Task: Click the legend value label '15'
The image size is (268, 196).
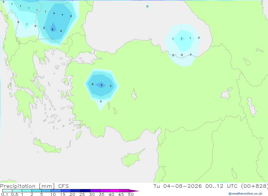Action: [62, 194]
